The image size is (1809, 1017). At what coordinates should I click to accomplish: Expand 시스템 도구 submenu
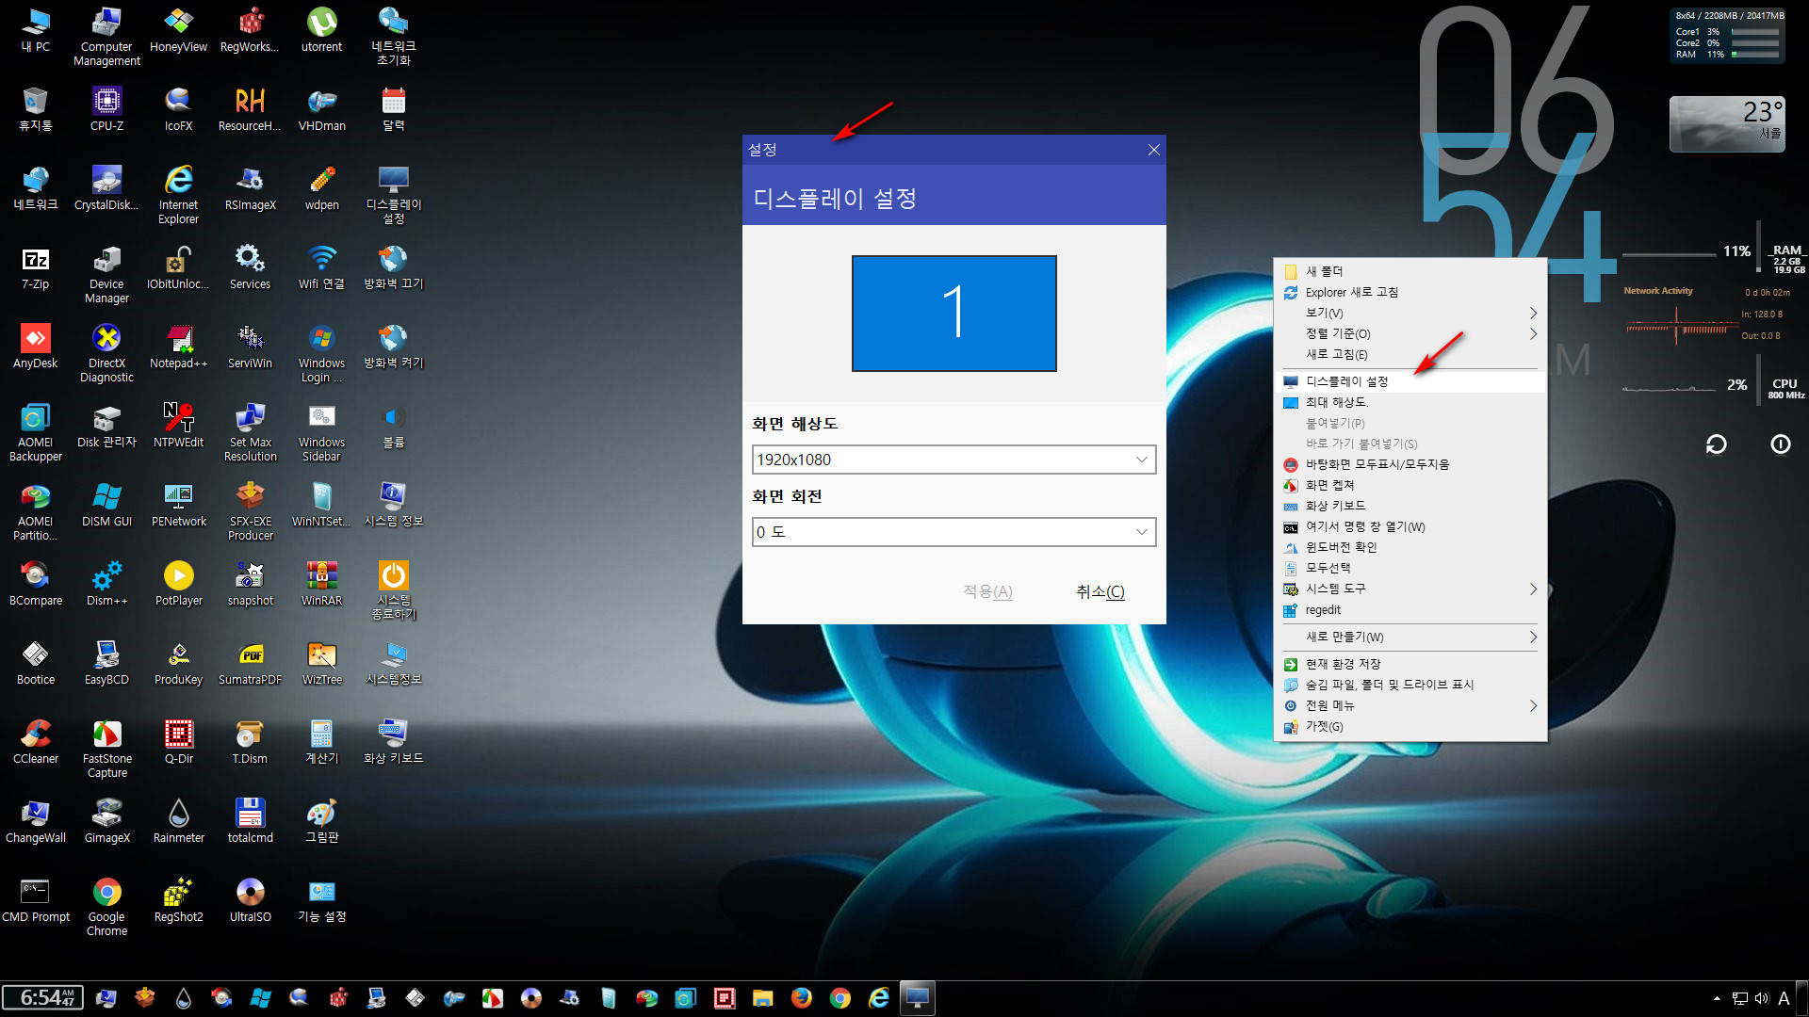click(x=1410, y=589)
